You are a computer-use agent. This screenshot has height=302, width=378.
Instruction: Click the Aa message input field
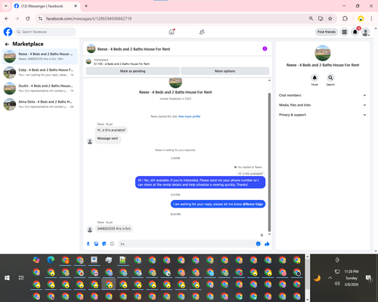[187, 244]
